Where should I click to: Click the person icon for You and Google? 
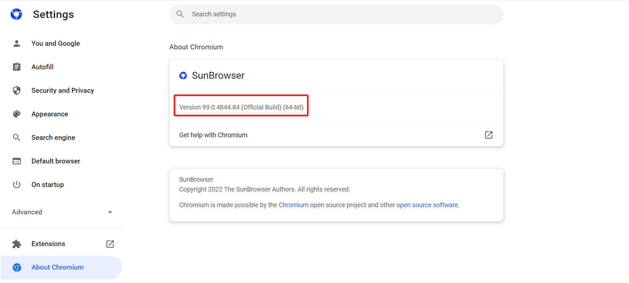[17, 43]
